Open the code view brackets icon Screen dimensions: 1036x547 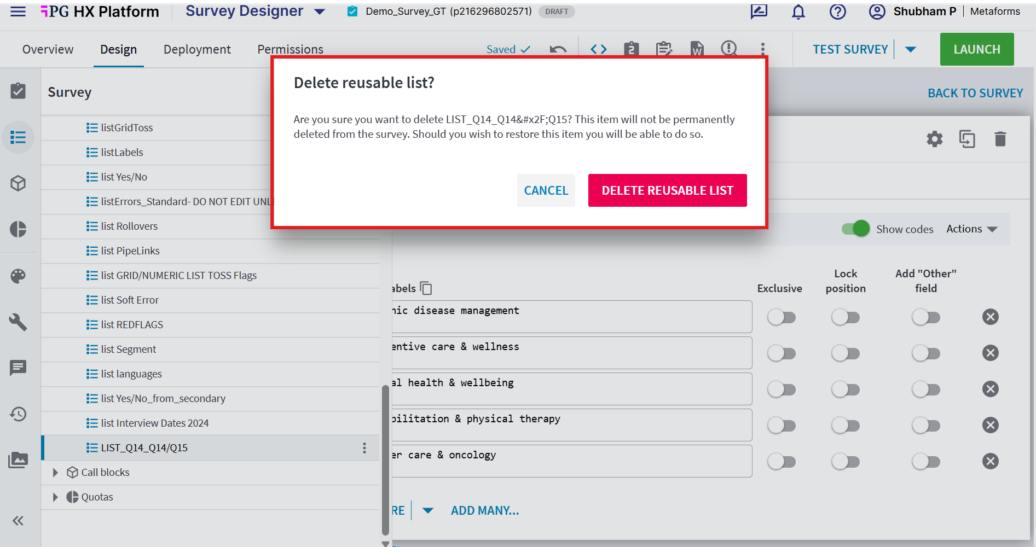599,49
